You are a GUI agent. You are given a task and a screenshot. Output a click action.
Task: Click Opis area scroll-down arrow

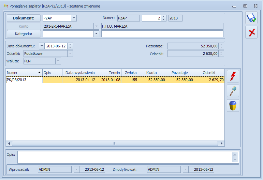coord(235,160)
